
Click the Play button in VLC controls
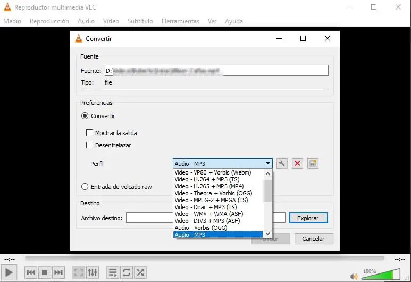point(9,272)
